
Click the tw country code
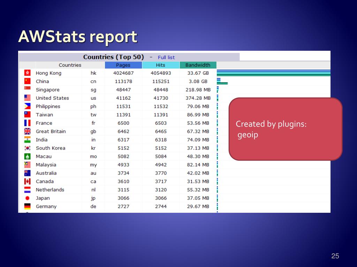click(x=93, y=115)
